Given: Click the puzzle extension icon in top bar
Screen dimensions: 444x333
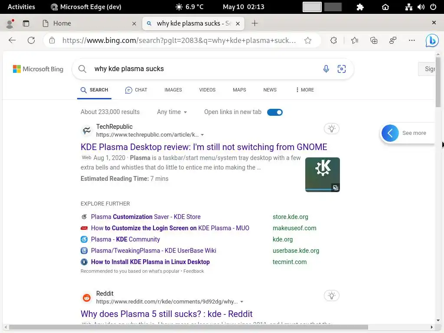Looking at the screenshot, I should pos(360,7).
